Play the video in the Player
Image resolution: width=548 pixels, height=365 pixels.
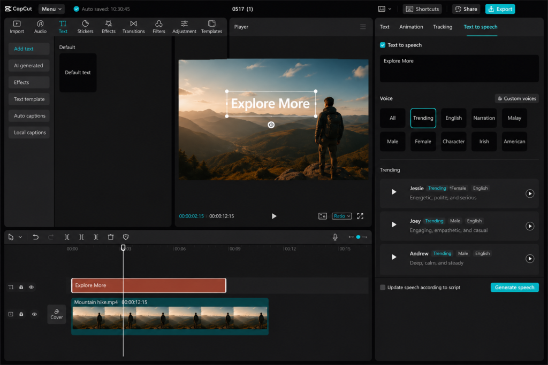point(274,216)
